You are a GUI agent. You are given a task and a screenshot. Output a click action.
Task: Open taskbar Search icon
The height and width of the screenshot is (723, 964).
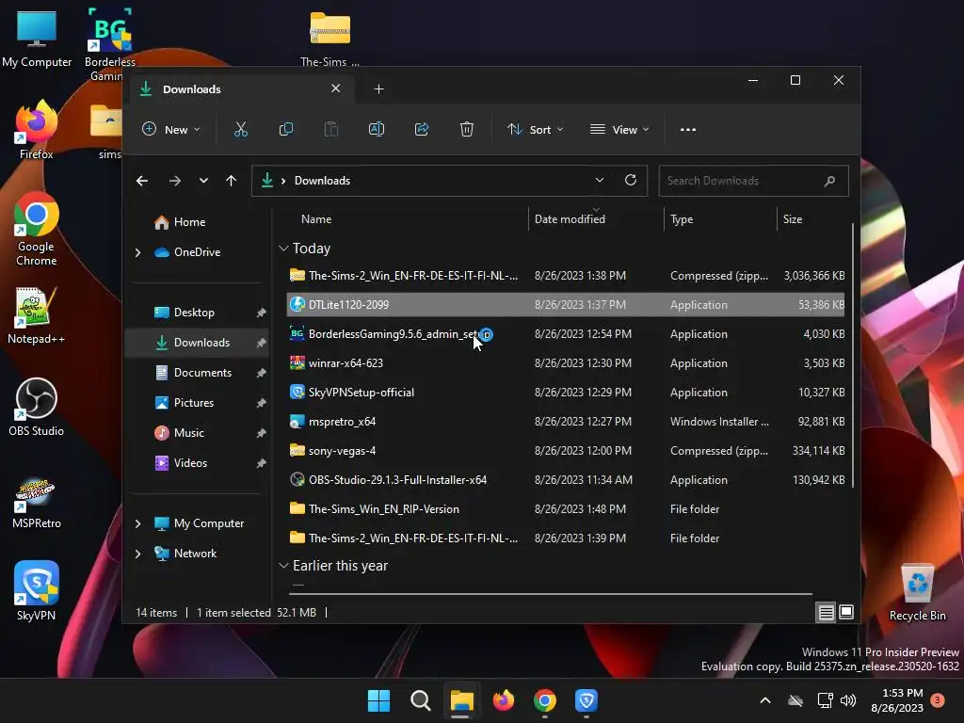pos(421,700)
